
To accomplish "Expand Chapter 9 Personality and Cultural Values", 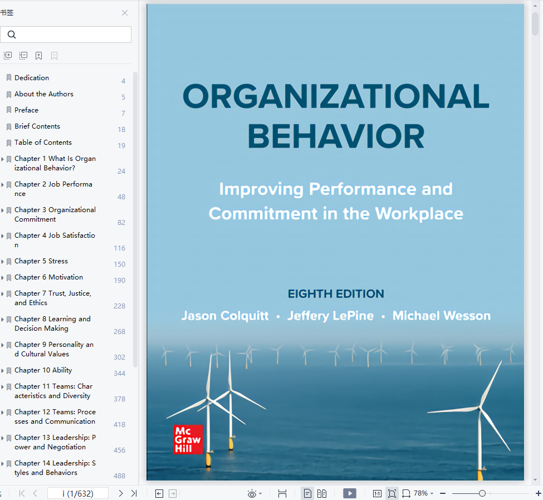I will pyautogui.click(x=2, y=345).
